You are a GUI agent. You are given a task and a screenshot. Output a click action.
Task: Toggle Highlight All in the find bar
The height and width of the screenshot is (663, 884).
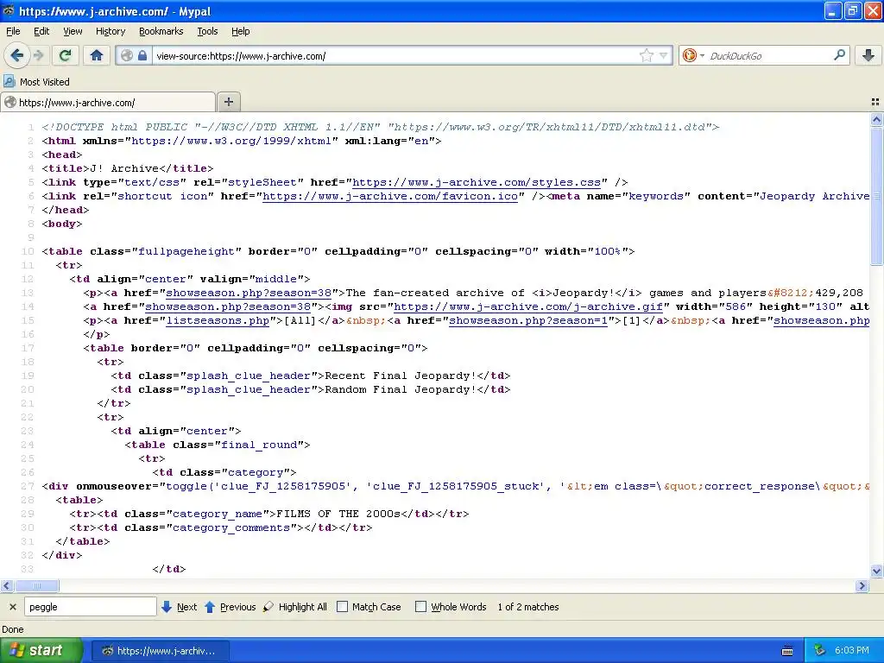click(x=295, y=607)
